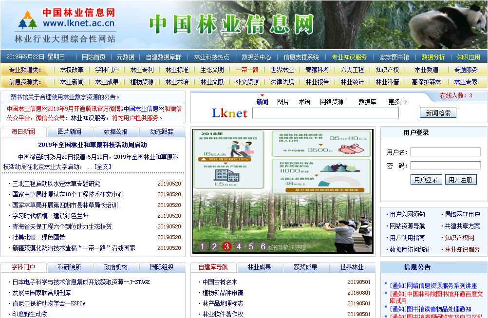Select carousel slide number 5
Image resolution: width=488 pixels, height=318 pixels.
[251, 246]
